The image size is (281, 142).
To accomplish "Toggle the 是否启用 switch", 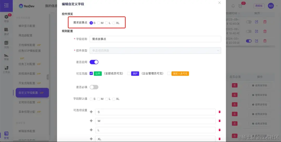I will [x=94, y=62].
